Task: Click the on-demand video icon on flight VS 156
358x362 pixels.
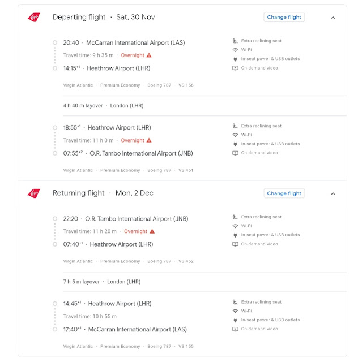Action: point(235,68)
